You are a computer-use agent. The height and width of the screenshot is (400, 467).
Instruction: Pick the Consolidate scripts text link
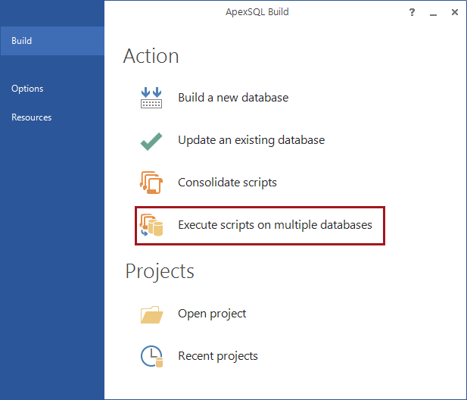click(227, 183)
